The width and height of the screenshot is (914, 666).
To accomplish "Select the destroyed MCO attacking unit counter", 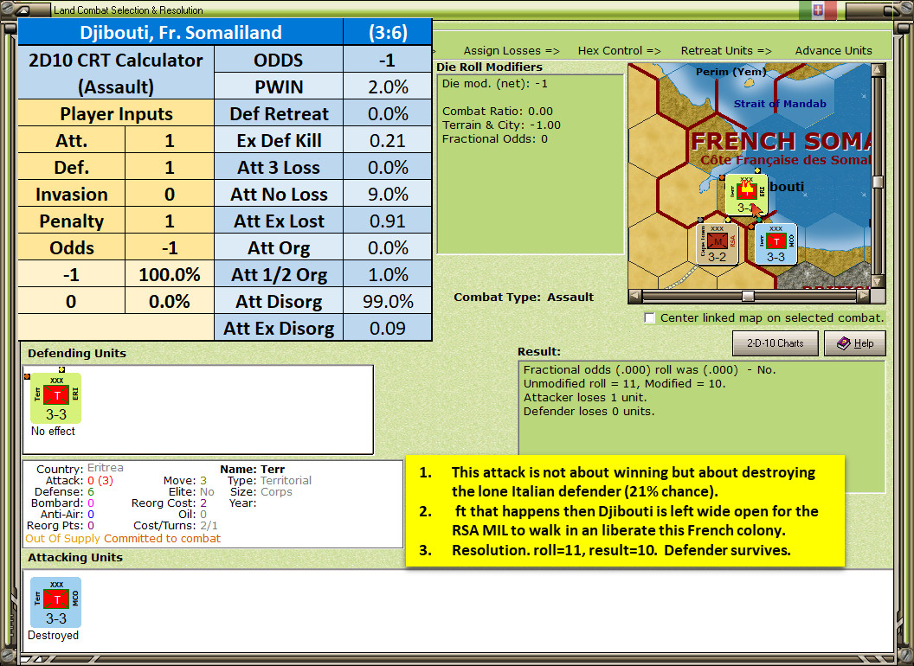I will (56, 603).
